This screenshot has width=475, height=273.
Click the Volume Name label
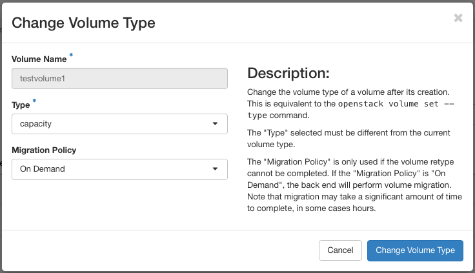(39, 59)
